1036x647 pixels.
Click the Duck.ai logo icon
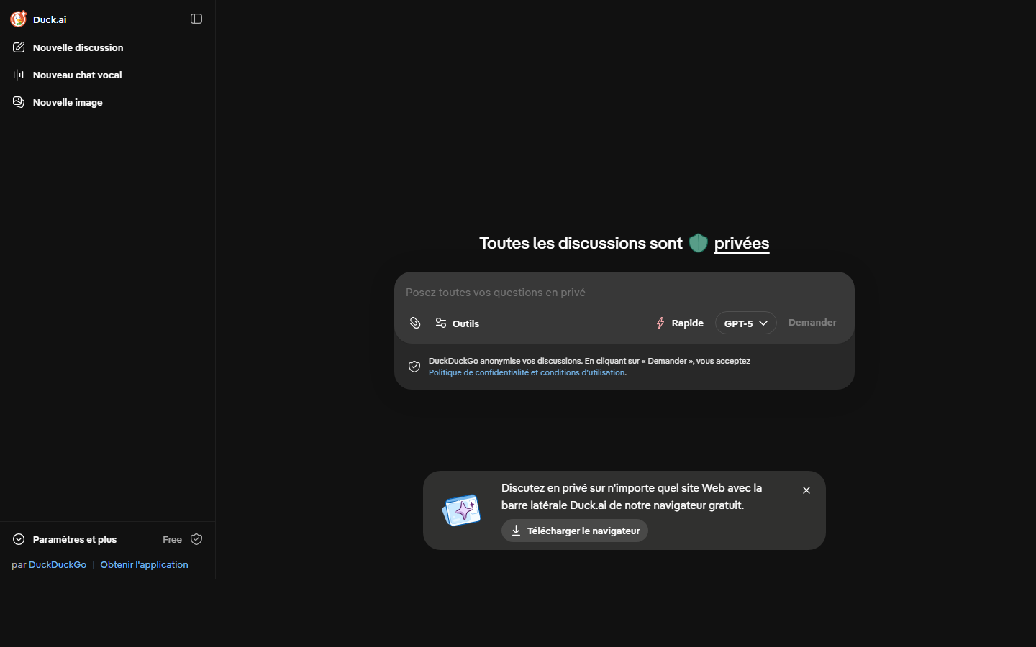click(x=19, y=19)
